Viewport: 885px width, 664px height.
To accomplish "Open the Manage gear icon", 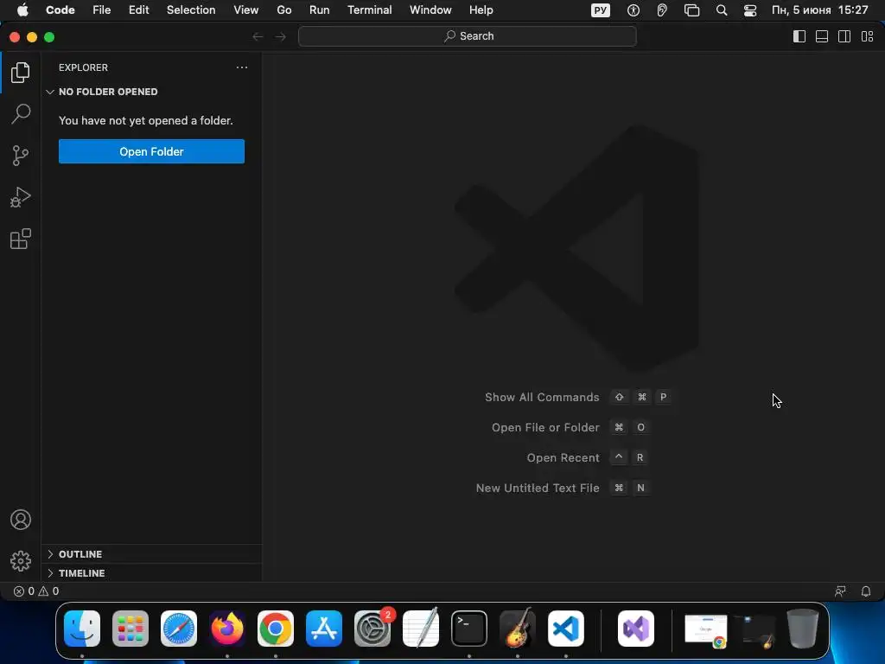I will click(x=21, y=560).
